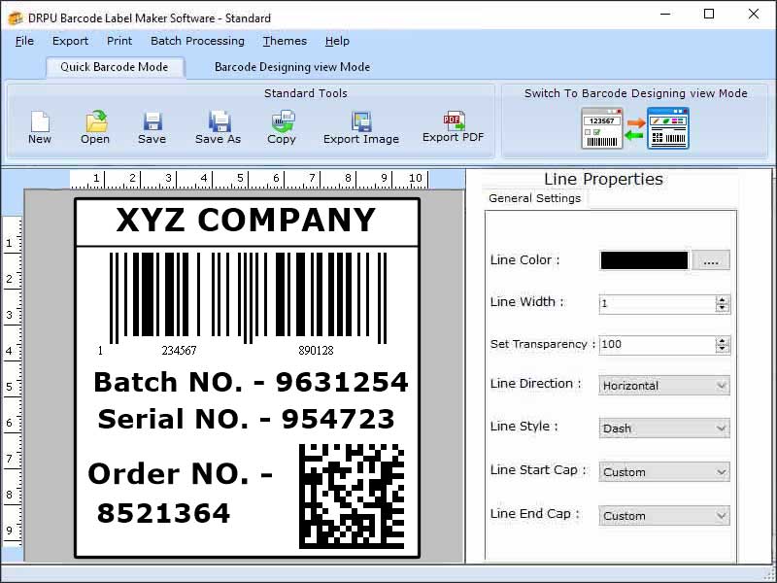Export the label as an image
Screen dimensions: 777x583
pos(360,126)
